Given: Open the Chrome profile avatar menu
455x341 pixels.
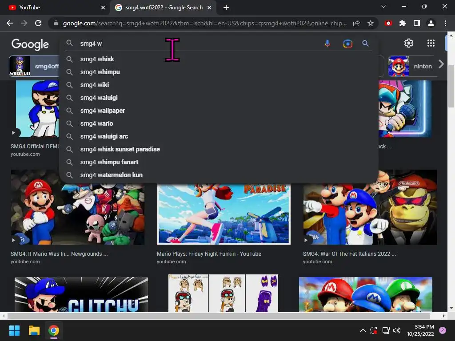Looking at the screenshot, I should (431, 23).
